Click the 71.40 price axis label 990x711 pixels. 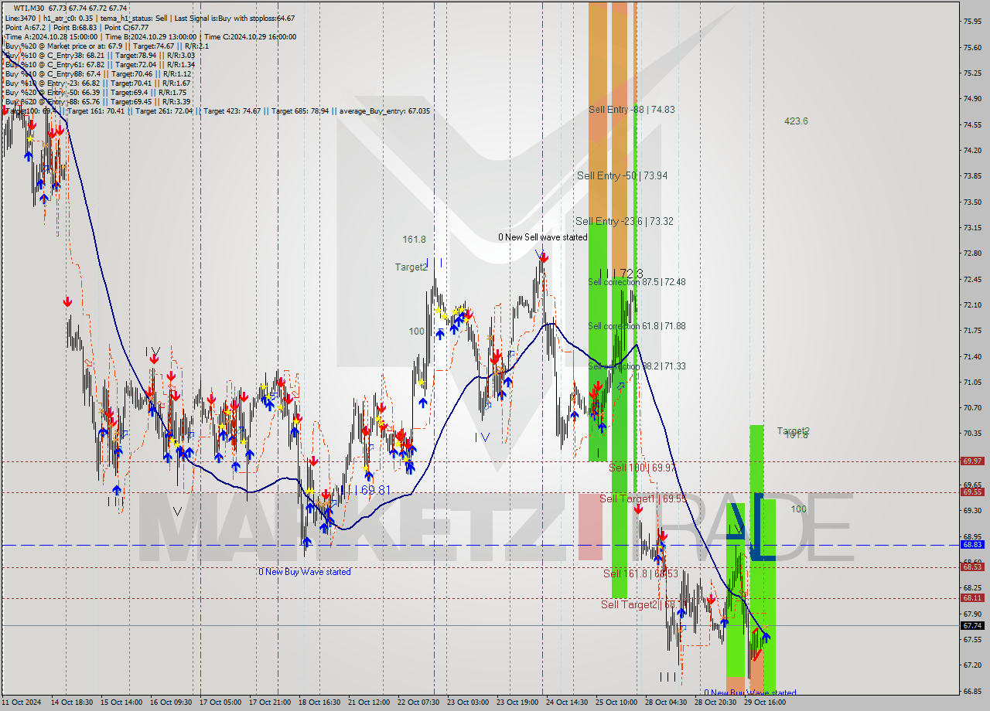point(972,356)
